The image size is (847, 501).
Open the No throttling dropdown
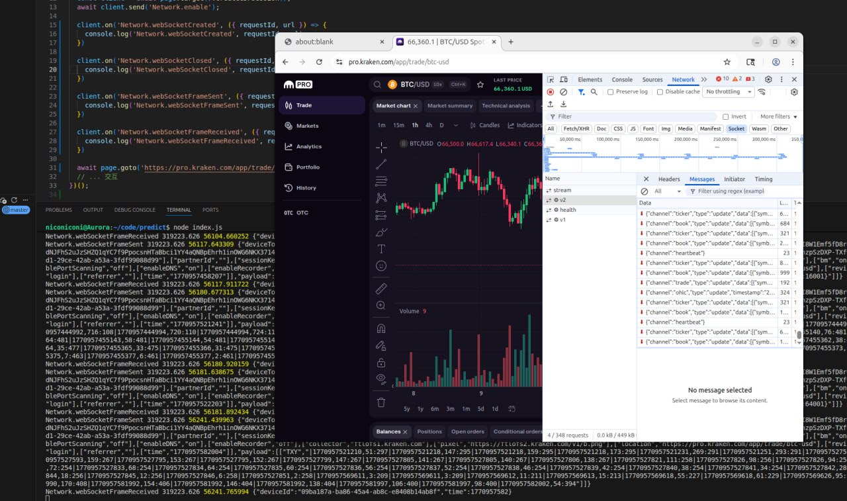(x=729, y=92)
